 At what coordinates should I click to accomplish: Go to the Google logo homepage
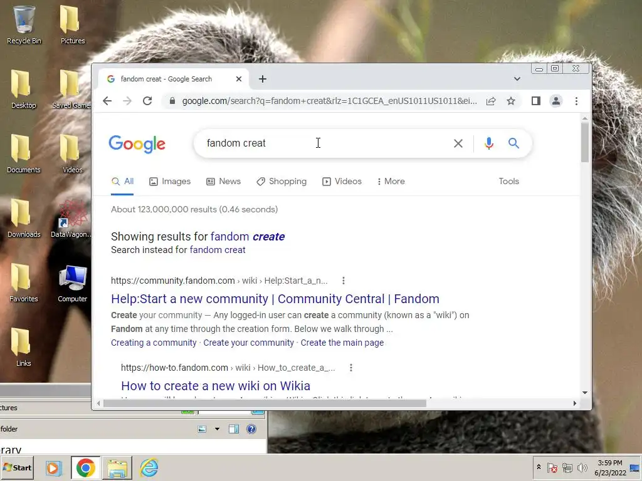(137, 144)
